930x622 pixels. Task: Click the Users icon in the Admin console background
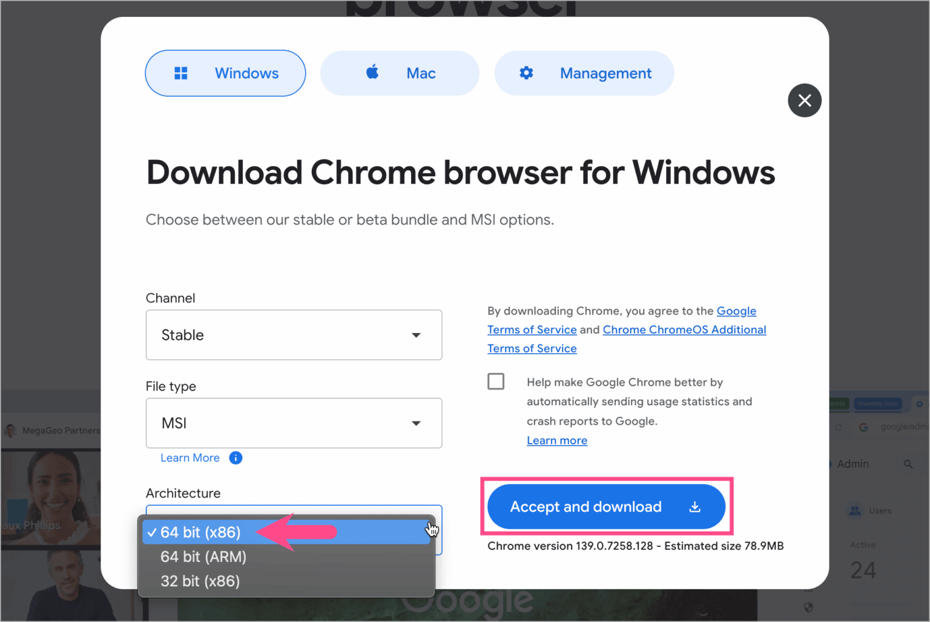click(855, 511)
